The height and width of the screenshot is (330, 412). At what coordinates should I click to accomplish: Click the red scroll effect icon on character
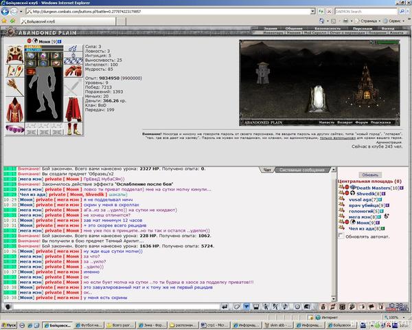click(31, 71)
